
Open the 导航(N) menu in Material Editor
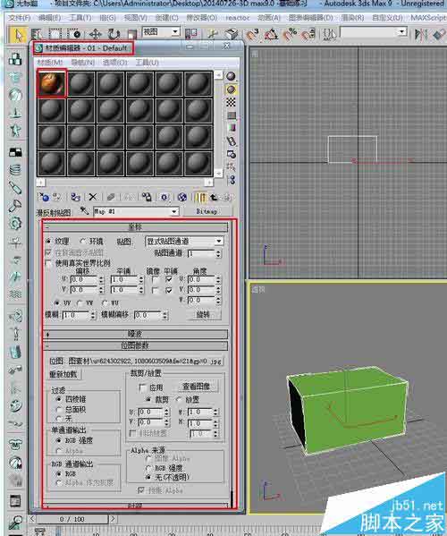(x=82, y=63)
